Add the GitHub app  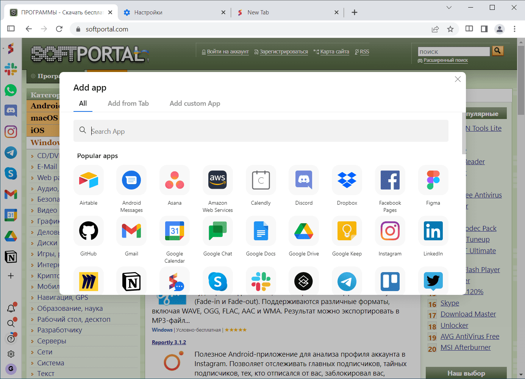(x=89, y=231)
